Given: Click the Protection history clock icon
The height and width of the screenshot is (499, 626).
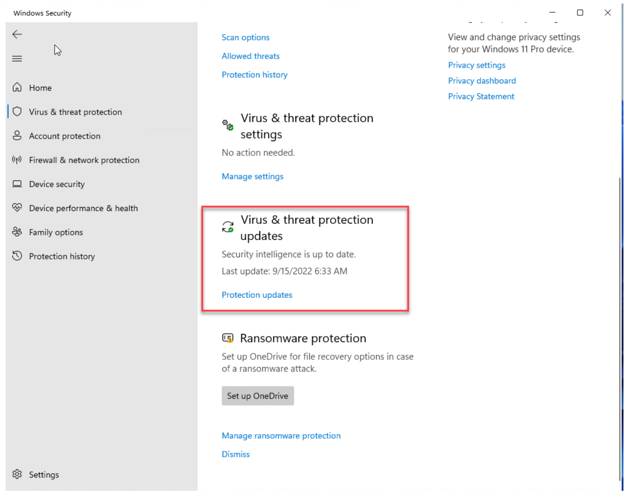Looking at the screenshot, I should click(x=17, y=256).
